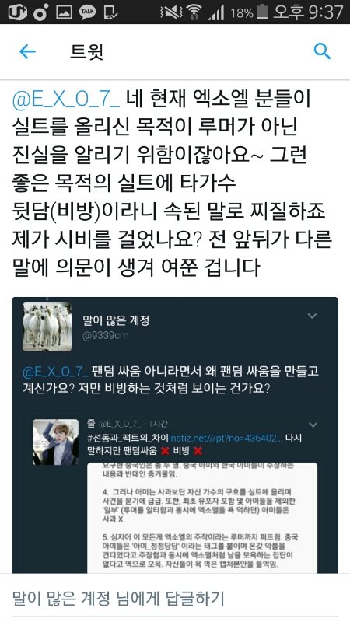This screenshot has height=622, width=350.
Task: Tap the KakaoTalk notification icon
Action: [87, 12]
